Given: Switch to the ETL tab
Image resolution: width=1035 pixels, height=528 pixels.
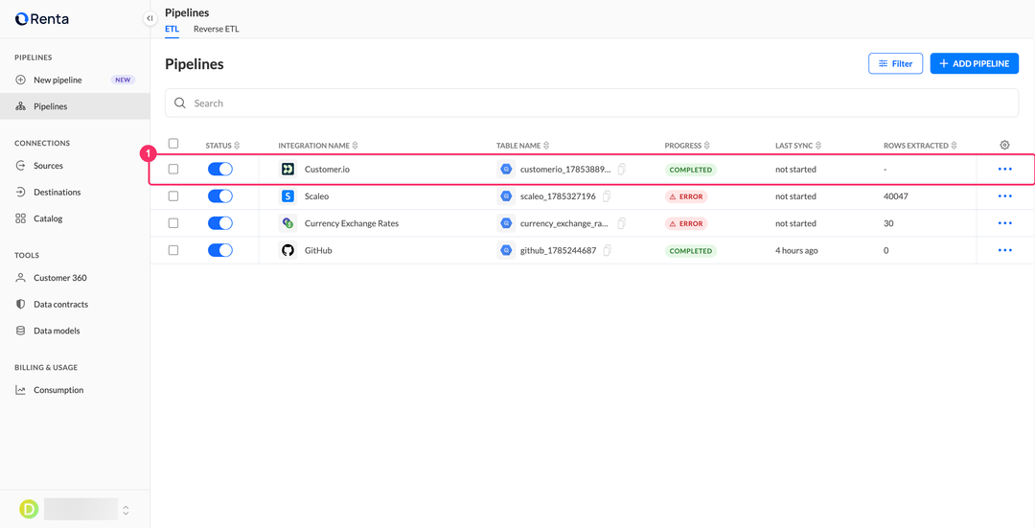Looking at the screenshot, I should tap(172, 29).
